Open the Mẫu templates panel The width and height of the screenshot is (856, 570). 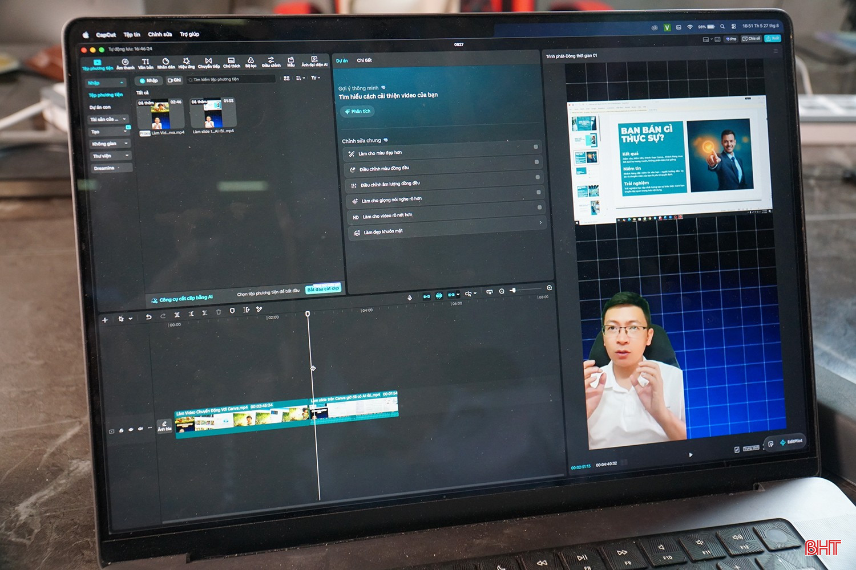coord(290,62)
